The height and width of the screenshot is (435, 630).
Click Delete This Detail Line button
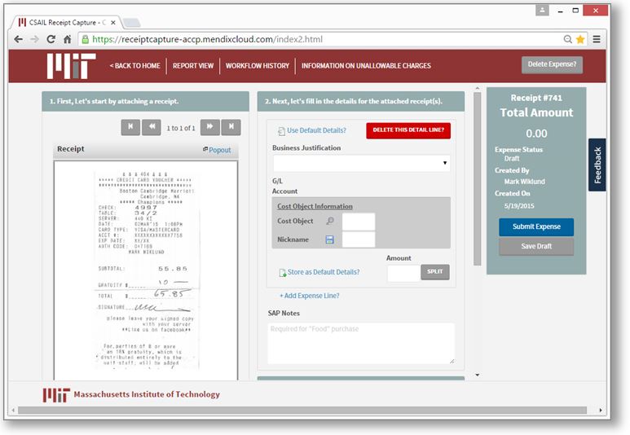408,130
